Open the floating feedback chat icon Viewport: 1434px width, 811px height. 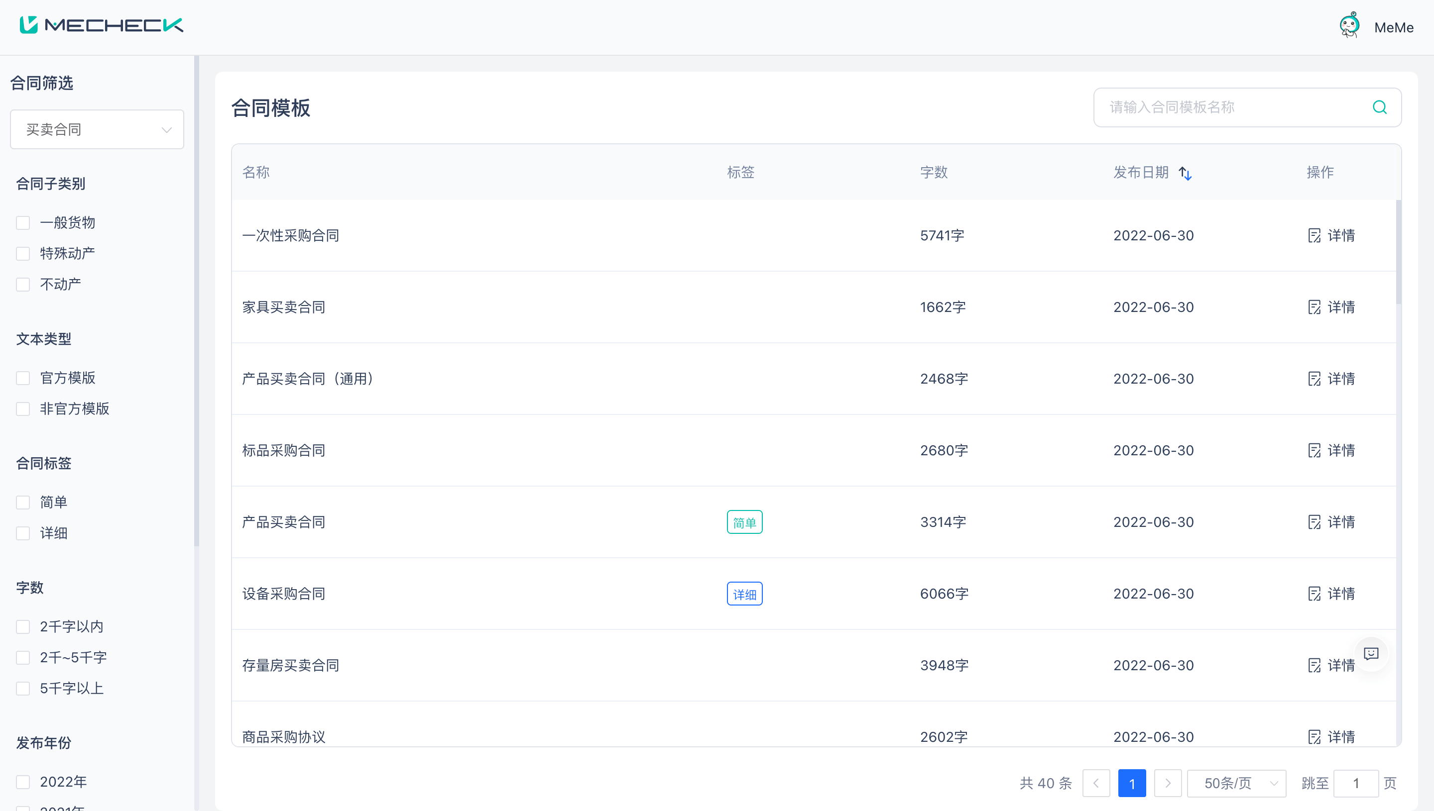[1371, 653]
